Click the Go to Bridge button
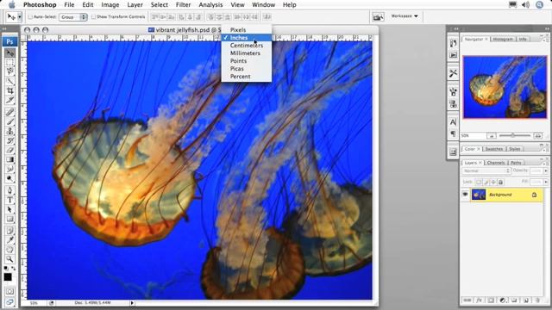The height and width of the screenshot is (310, 552). pos(378,16)
